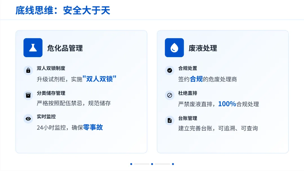Select the verified badge icon beside 合规处置

click(x=169, y=70)
